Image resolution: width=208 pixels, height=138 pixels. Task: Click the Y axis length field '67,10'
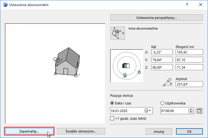point(189,60)
